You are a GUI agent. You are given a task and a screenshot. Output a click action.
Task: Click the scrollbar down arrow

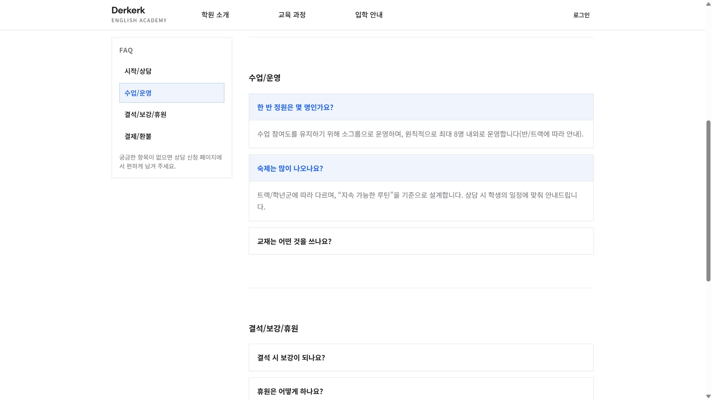[x=708, y=396]
